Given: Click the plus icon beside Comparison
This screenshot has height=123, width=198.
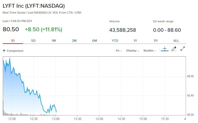Looking at the screenshot, I should 4,50.
